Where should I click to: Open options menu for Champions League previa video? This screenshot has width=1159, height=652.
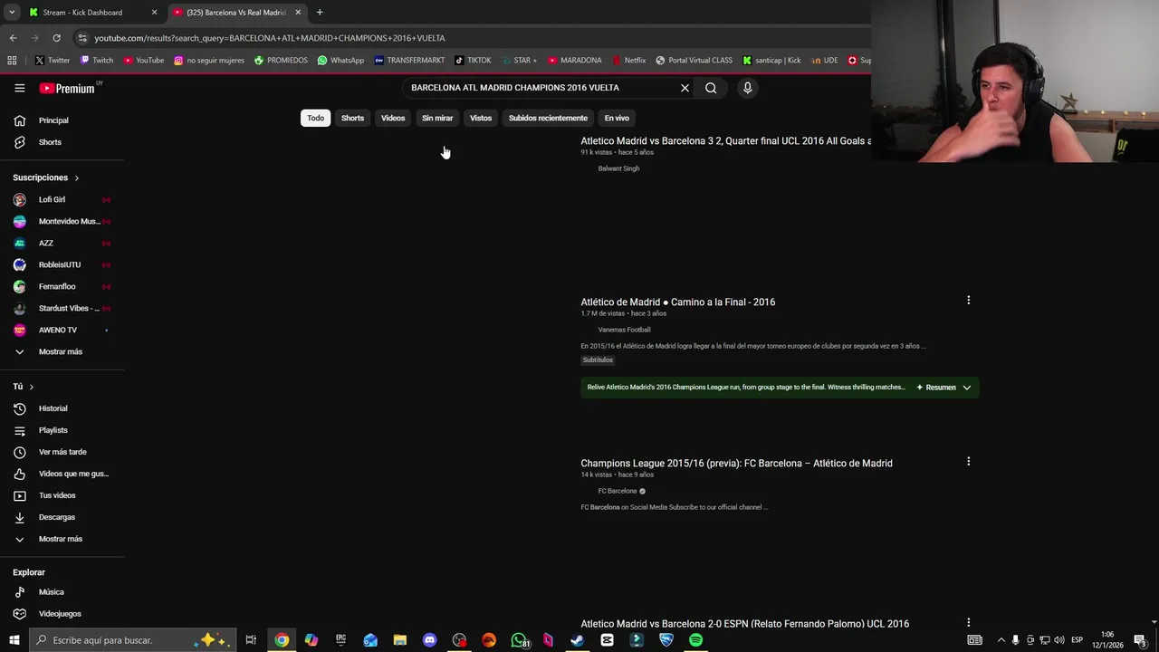(968, 461)
